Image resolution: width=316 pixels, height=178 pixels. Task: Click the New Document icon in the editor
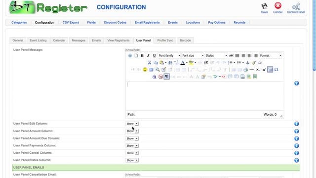136,55
